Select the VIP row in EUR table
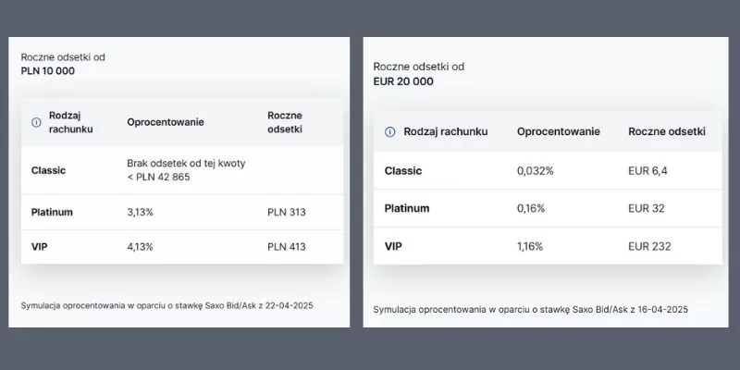 tap(548, 246)
